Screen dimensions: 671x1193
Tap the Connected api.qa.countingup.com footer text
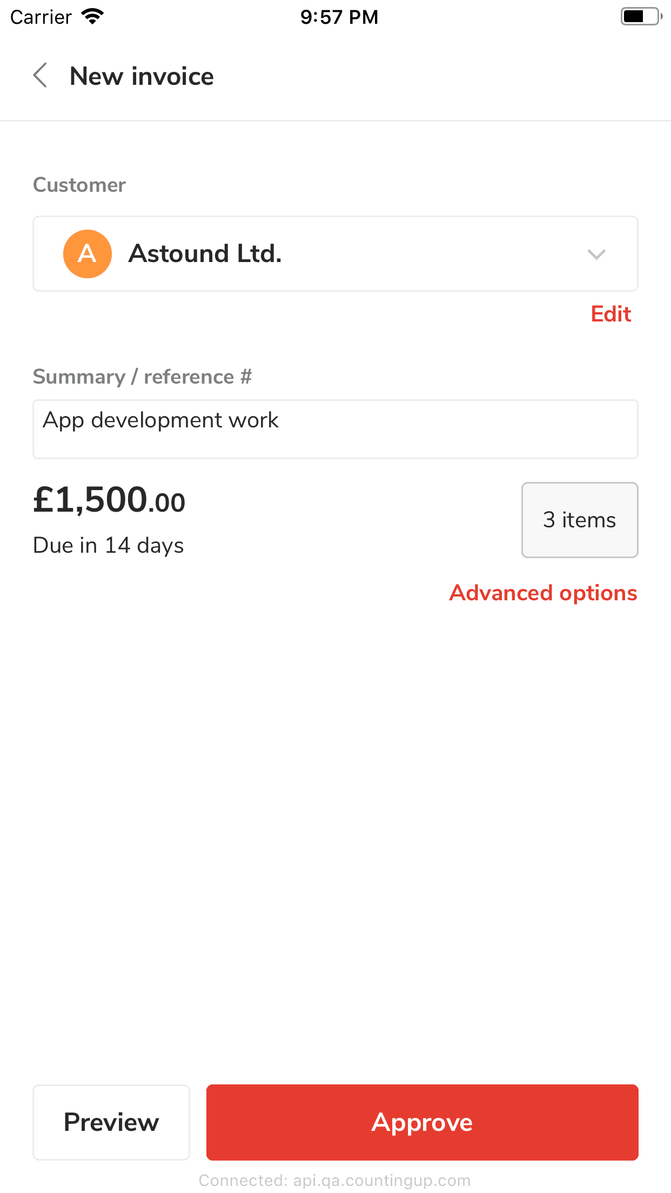click(x=335, y=1181)
